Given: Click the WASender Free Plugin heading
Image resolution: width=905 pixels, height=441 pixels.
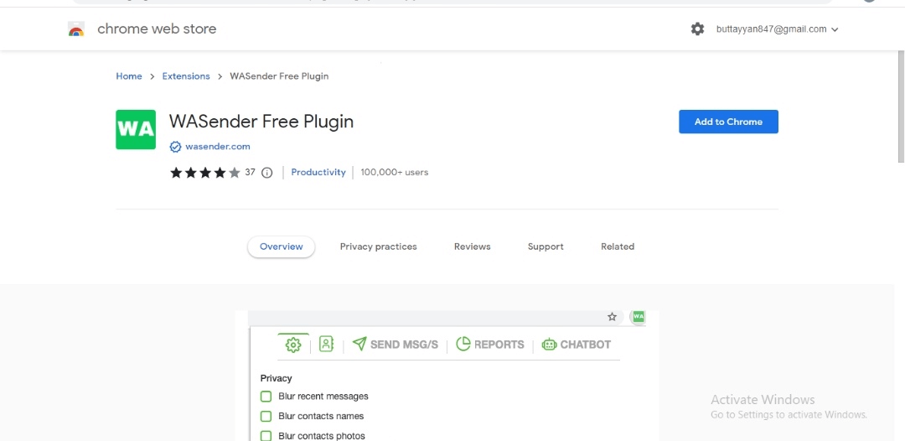Looking at the screenshot, I should (x=261, y=122).
